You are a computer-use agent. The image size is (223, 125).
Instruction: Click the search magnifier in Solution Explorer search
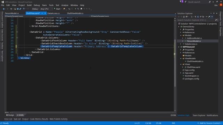[x=216, y=20]
